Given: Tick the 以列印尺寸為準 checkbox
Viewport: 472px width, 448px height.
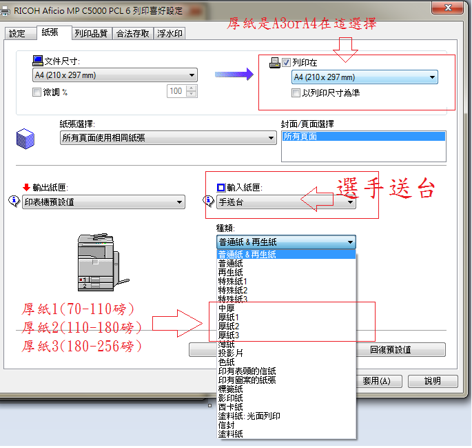Looking at the screenshot, I should click(296, 92).
